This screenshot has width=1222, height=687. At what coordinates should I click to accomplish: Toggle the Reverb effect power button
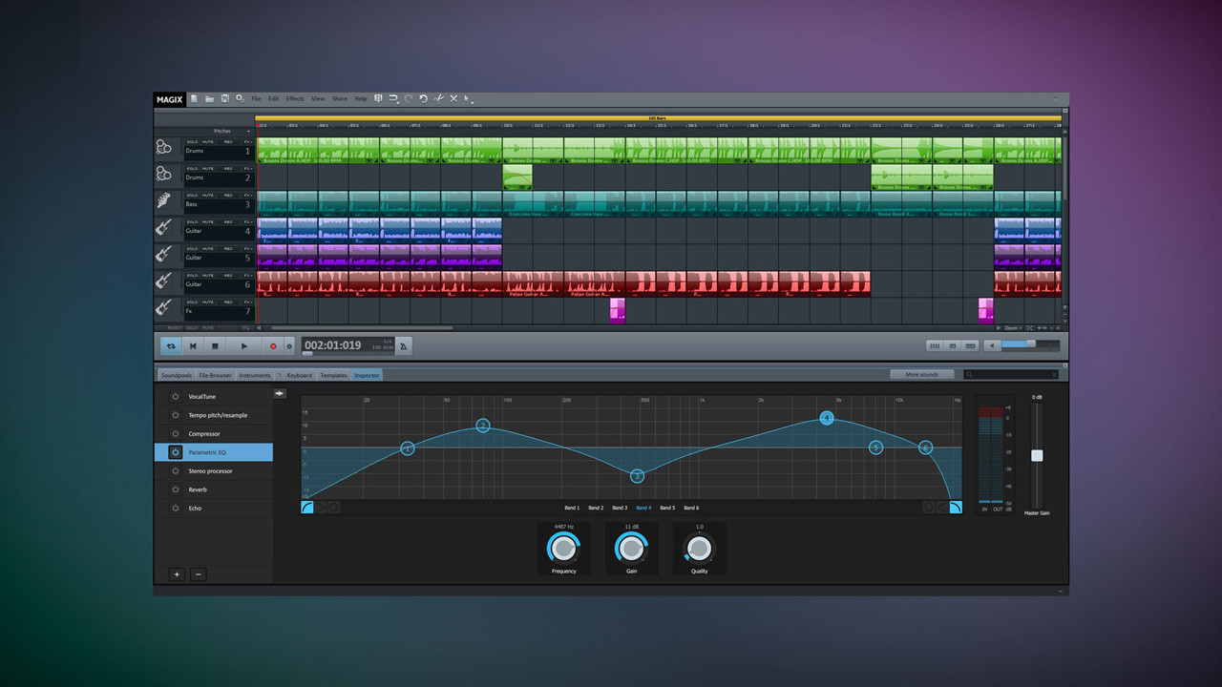pyautogui.click(x=176, y=489)
